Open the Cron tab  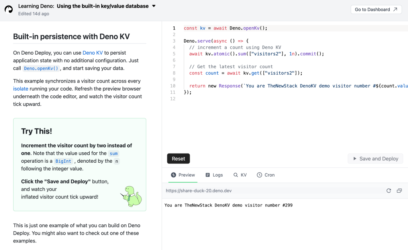[x=266, y=175]
